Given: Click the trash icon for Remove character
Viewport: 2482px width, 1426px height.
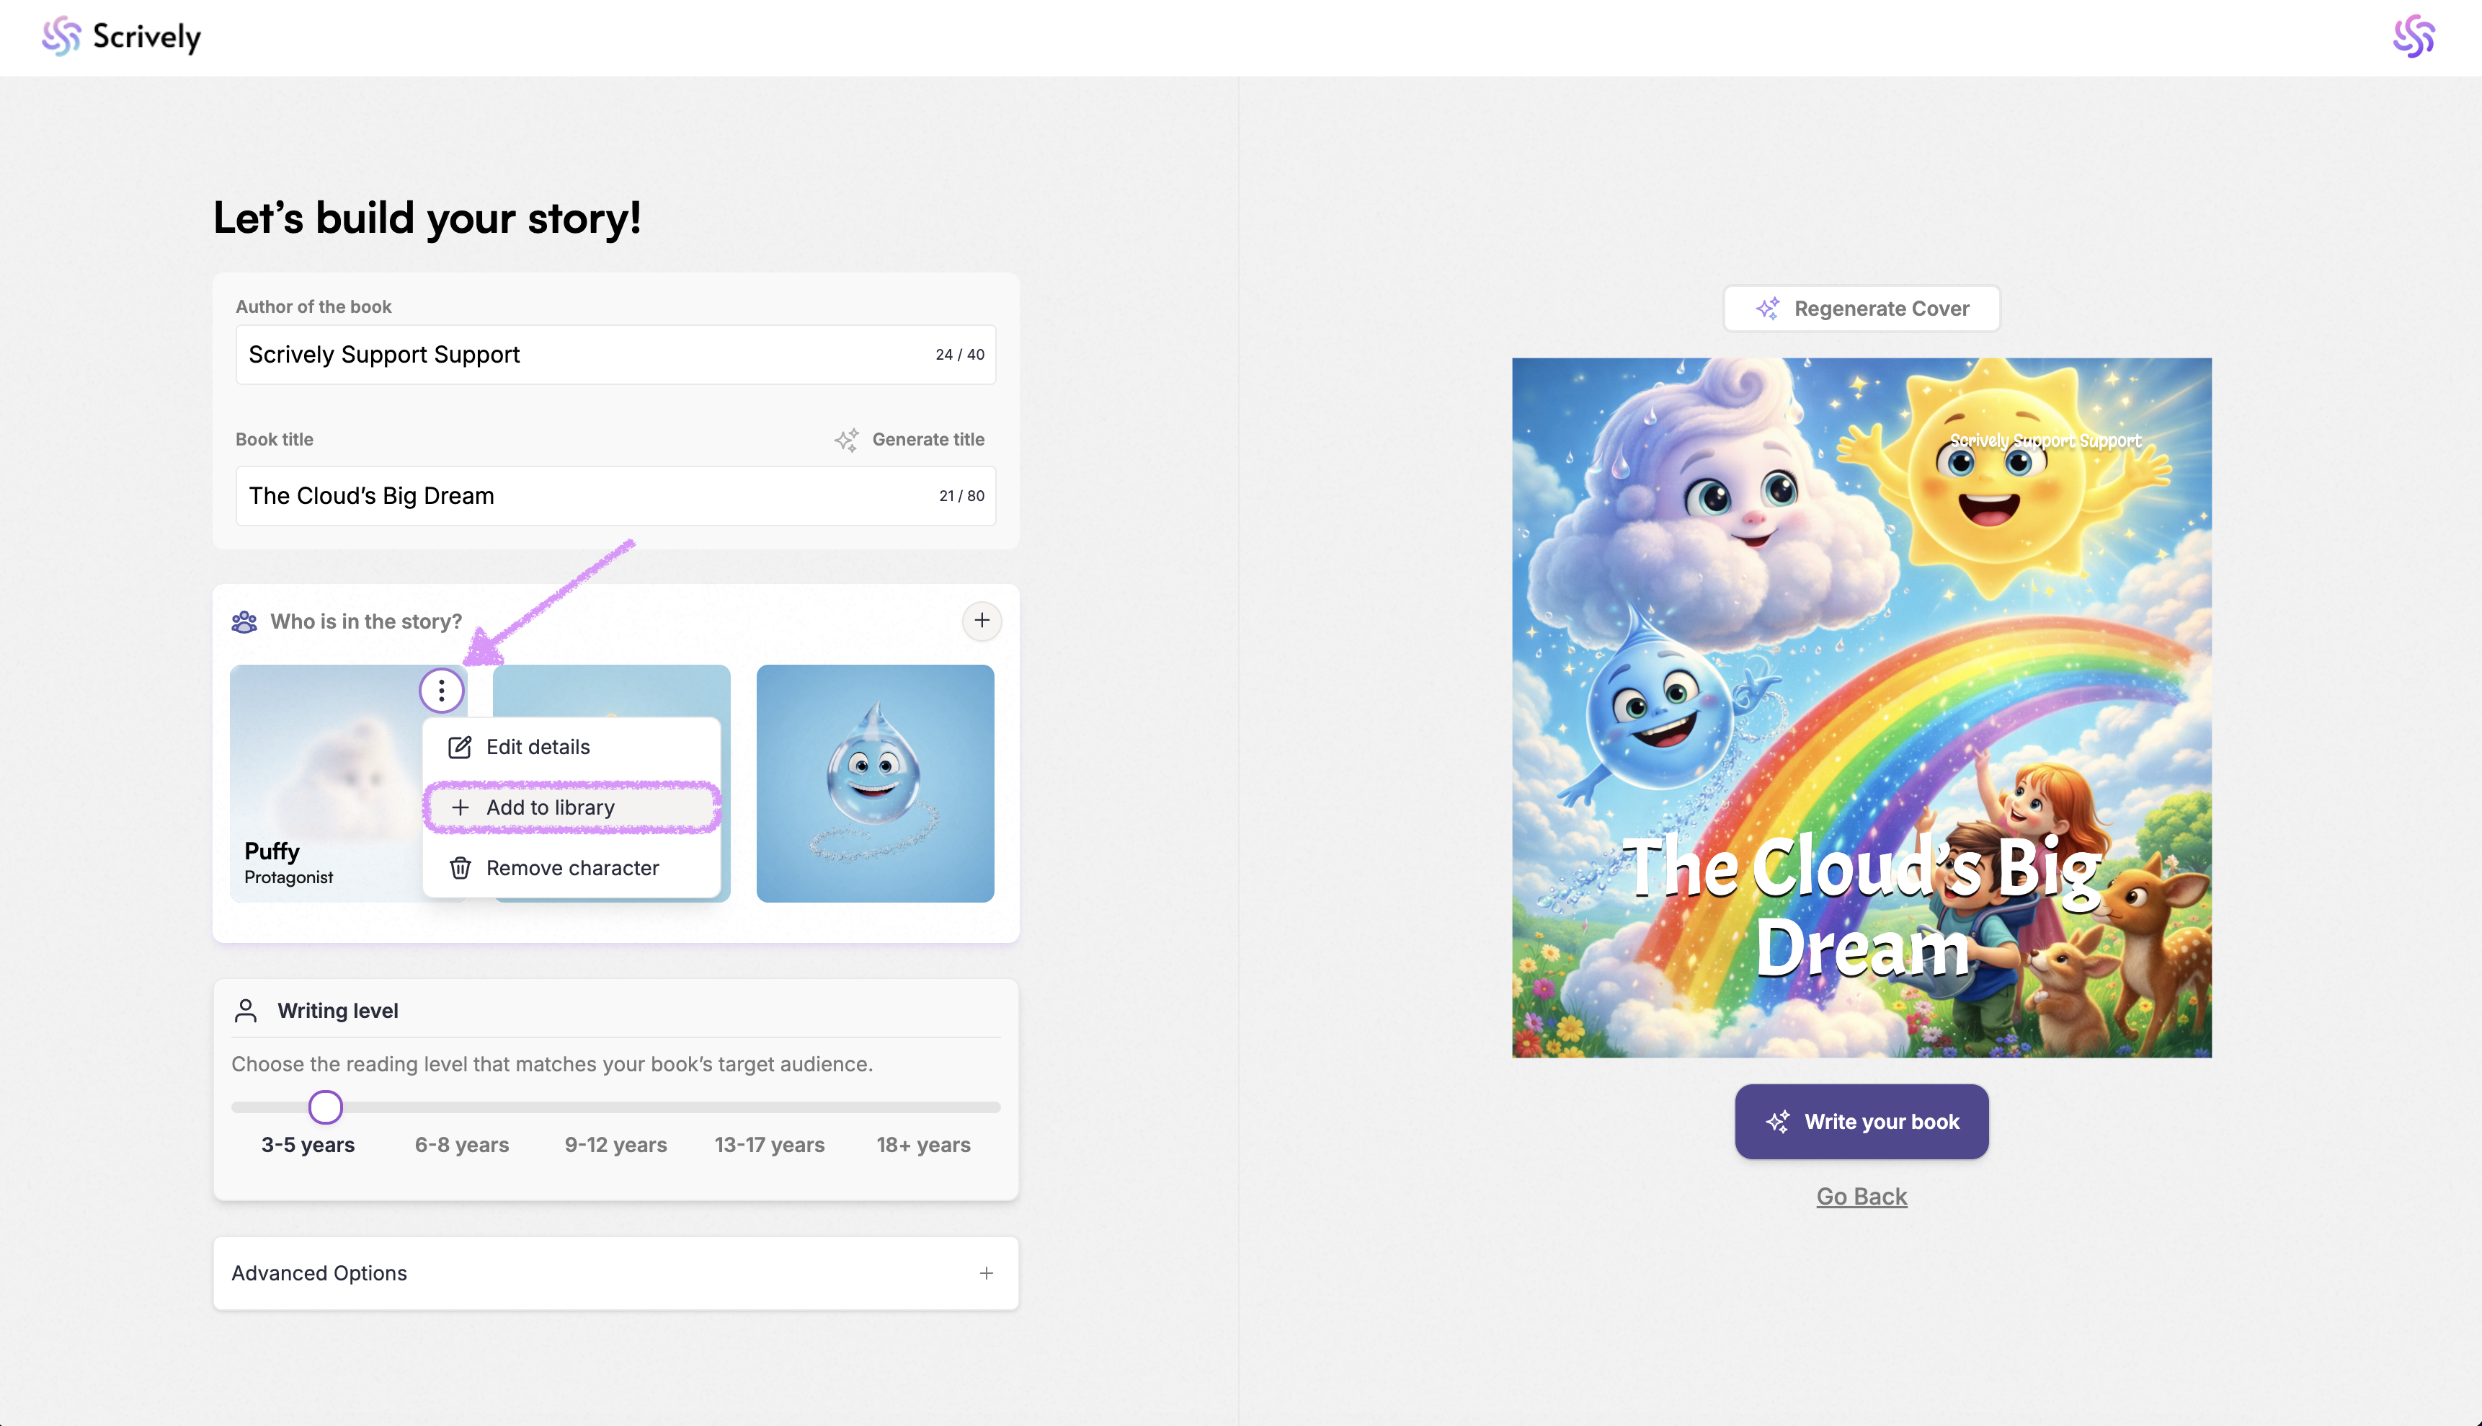Looking at the screenshot, I should (461, 868).
